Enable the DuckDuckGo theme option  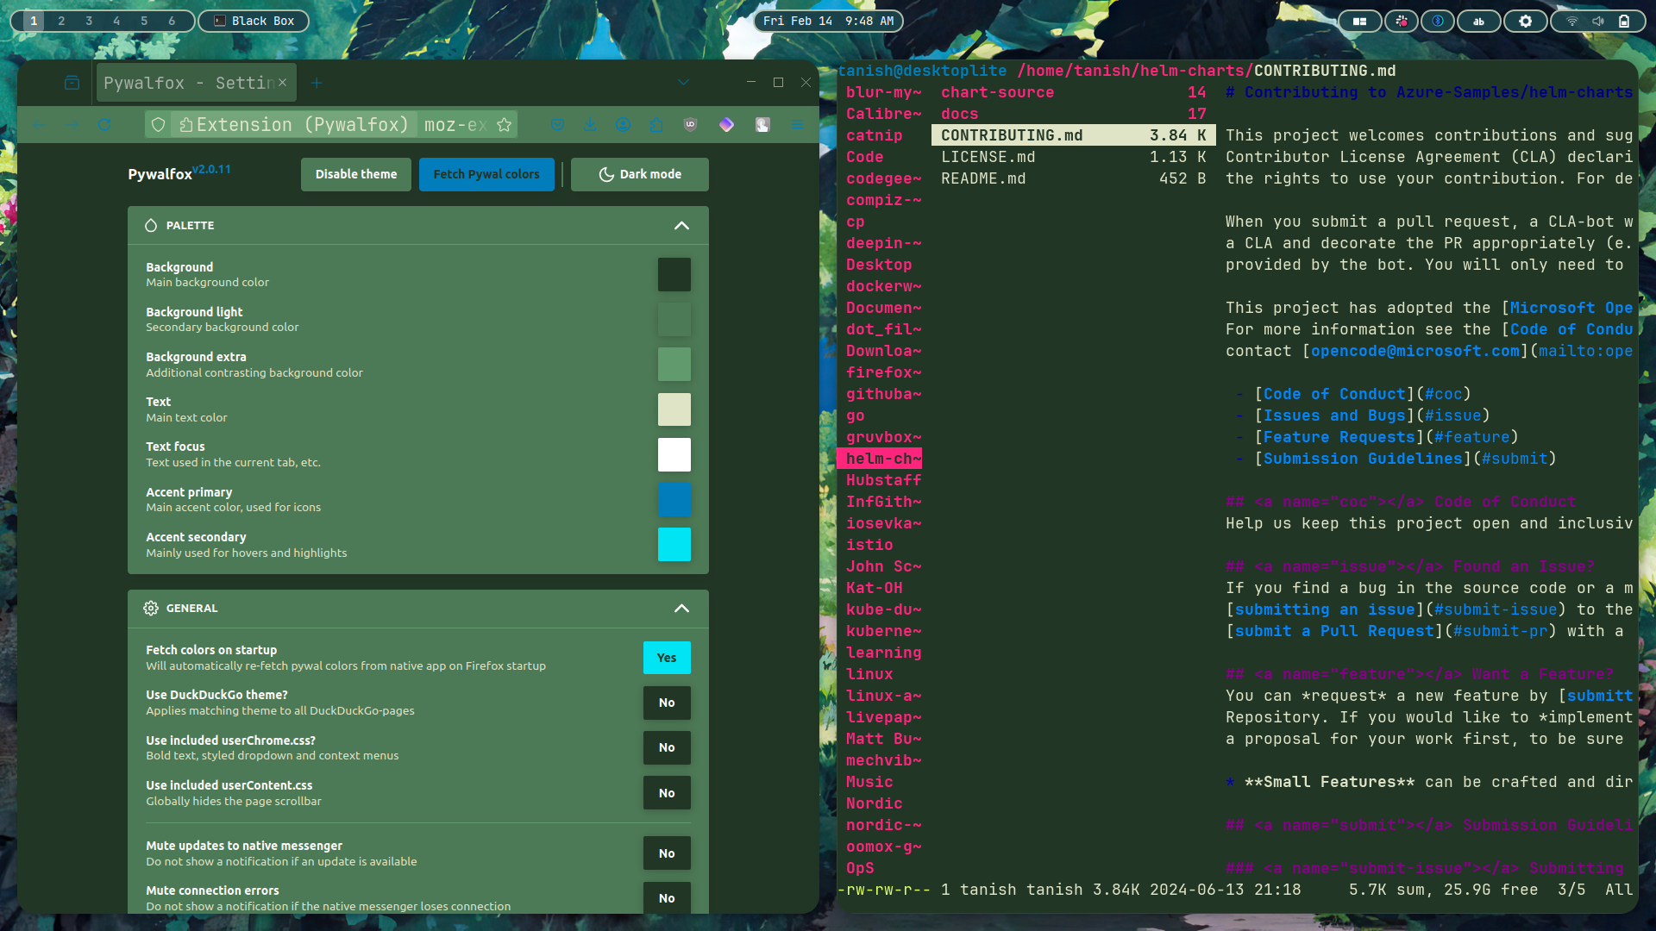[666, 703]
